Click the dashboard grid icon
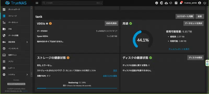209x94 pixels. [4, 9]
